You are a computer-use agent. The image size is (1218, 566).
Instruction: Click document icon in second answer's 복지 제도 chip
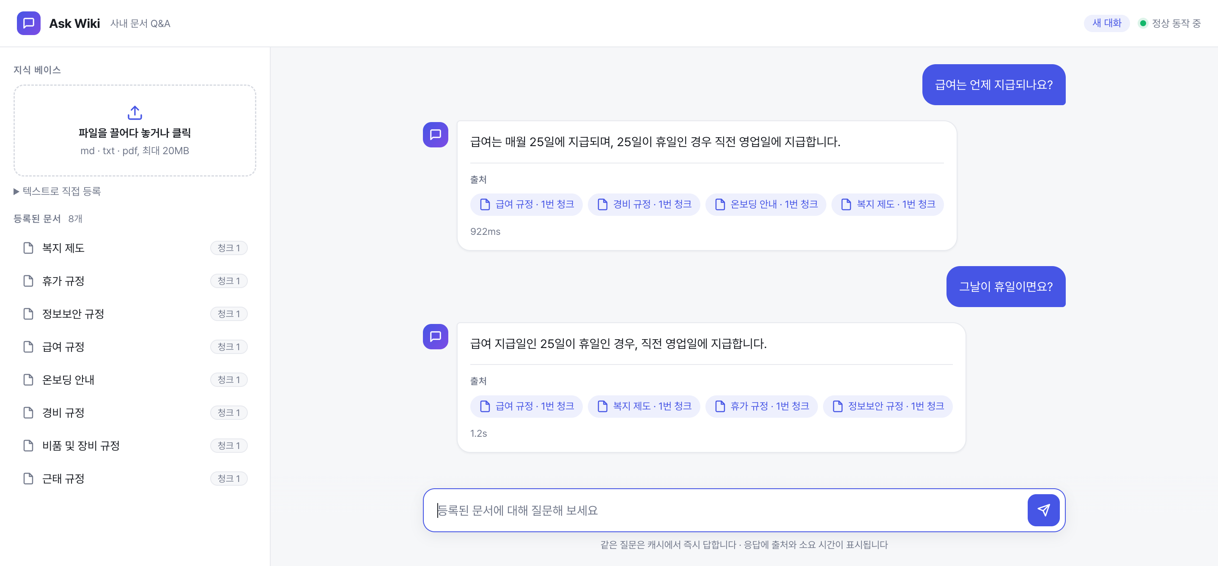(602, 406)
